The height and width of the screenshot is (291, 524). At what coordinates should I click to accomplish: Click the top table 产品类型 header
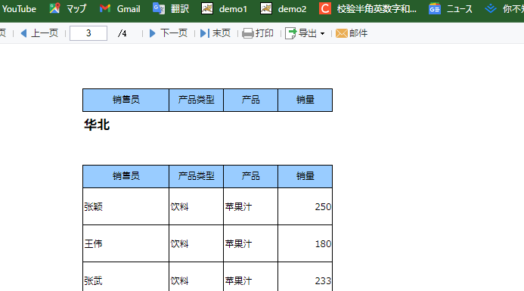196,100
